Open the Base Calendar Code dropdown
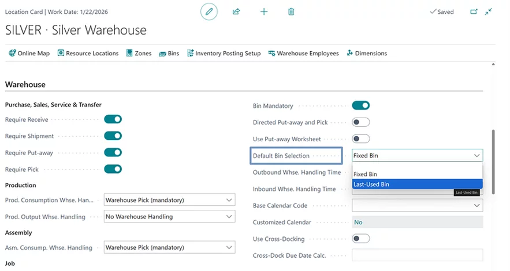The height and width of the screenshot is (271, 510). pyautogui.click(x=418, y=205)
